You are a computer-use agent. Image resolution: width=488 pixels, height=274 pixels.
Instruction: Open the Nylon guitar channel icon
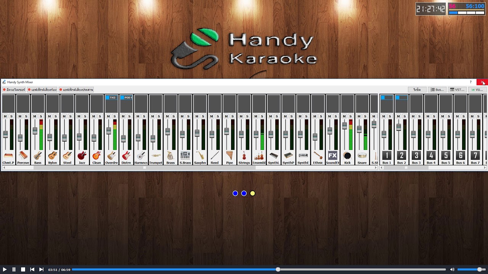pyautogui.click(x=53, y=155)
